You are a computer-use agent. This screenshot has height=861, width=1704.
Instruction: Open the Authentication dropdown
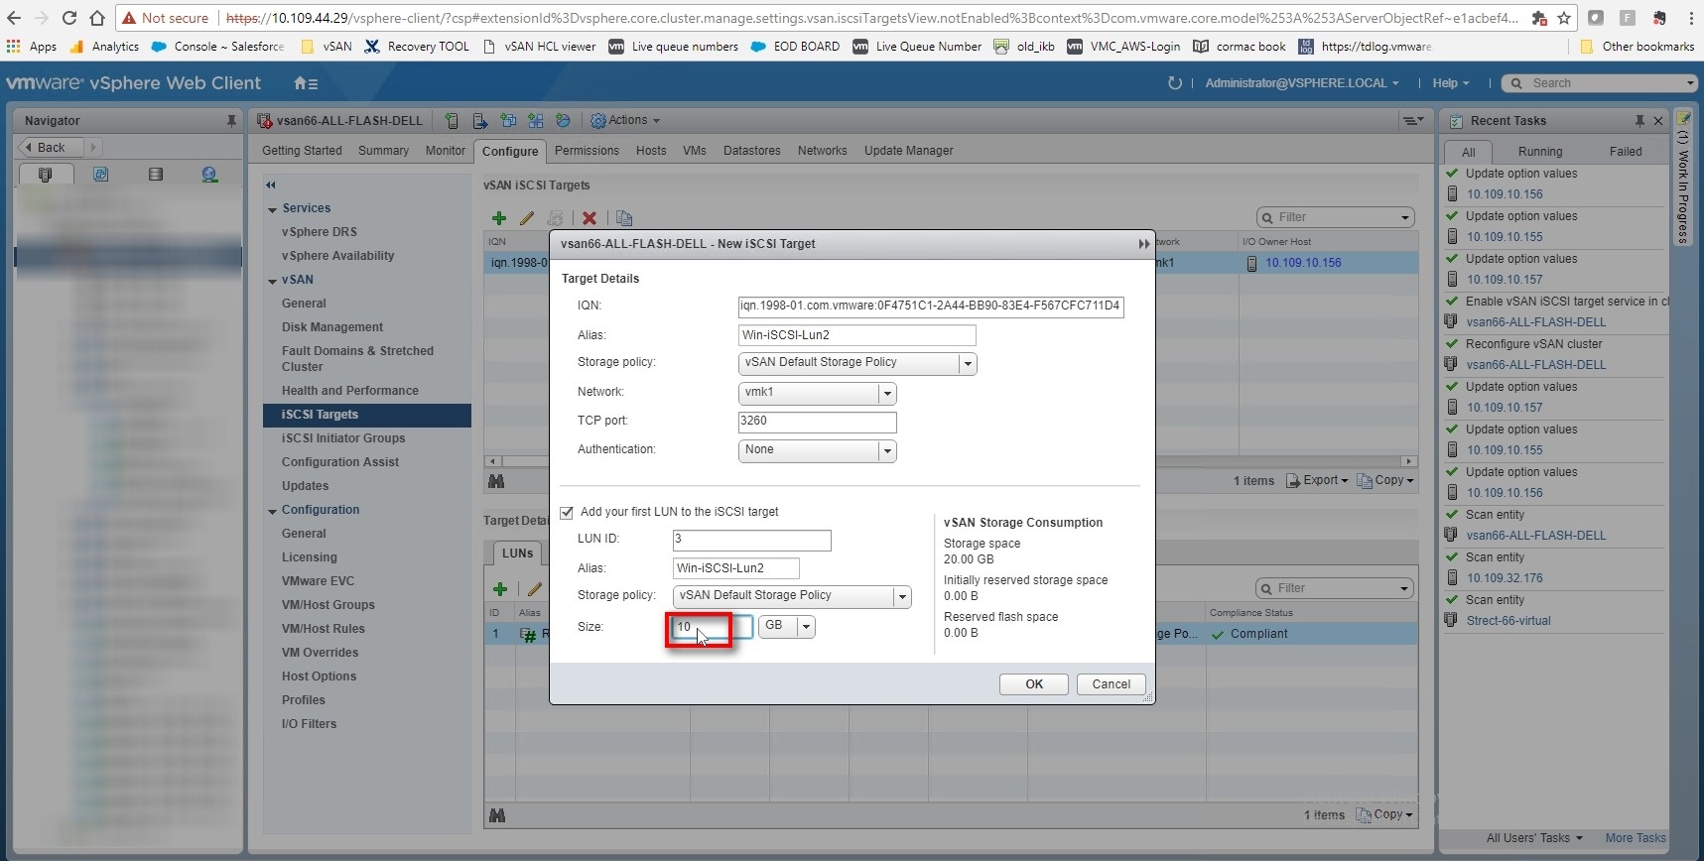[x=886, y=451]
